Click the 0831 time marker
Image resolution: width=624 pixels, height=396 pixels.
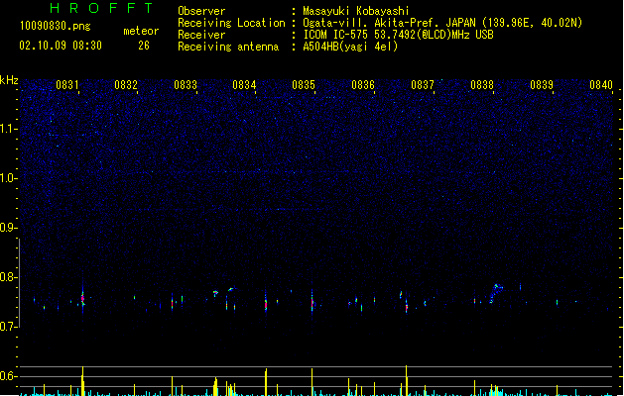(67, 85)
